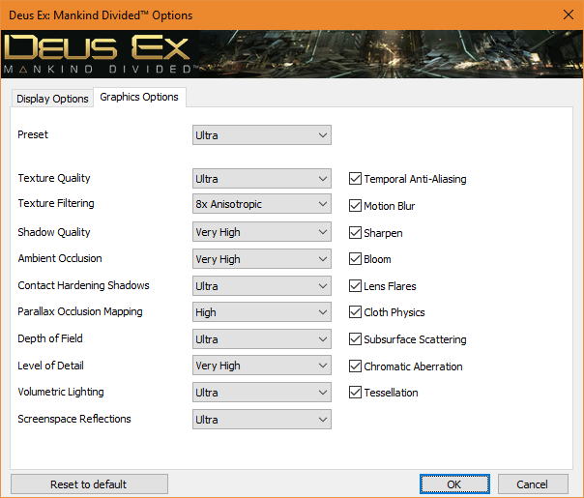Select the Graphics Options tab
584x498 pixels.
(139, 98)
